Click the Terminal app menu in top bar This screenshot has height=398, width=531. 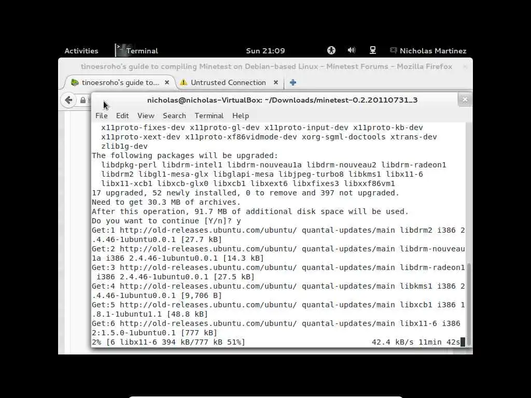click(137, 51)
